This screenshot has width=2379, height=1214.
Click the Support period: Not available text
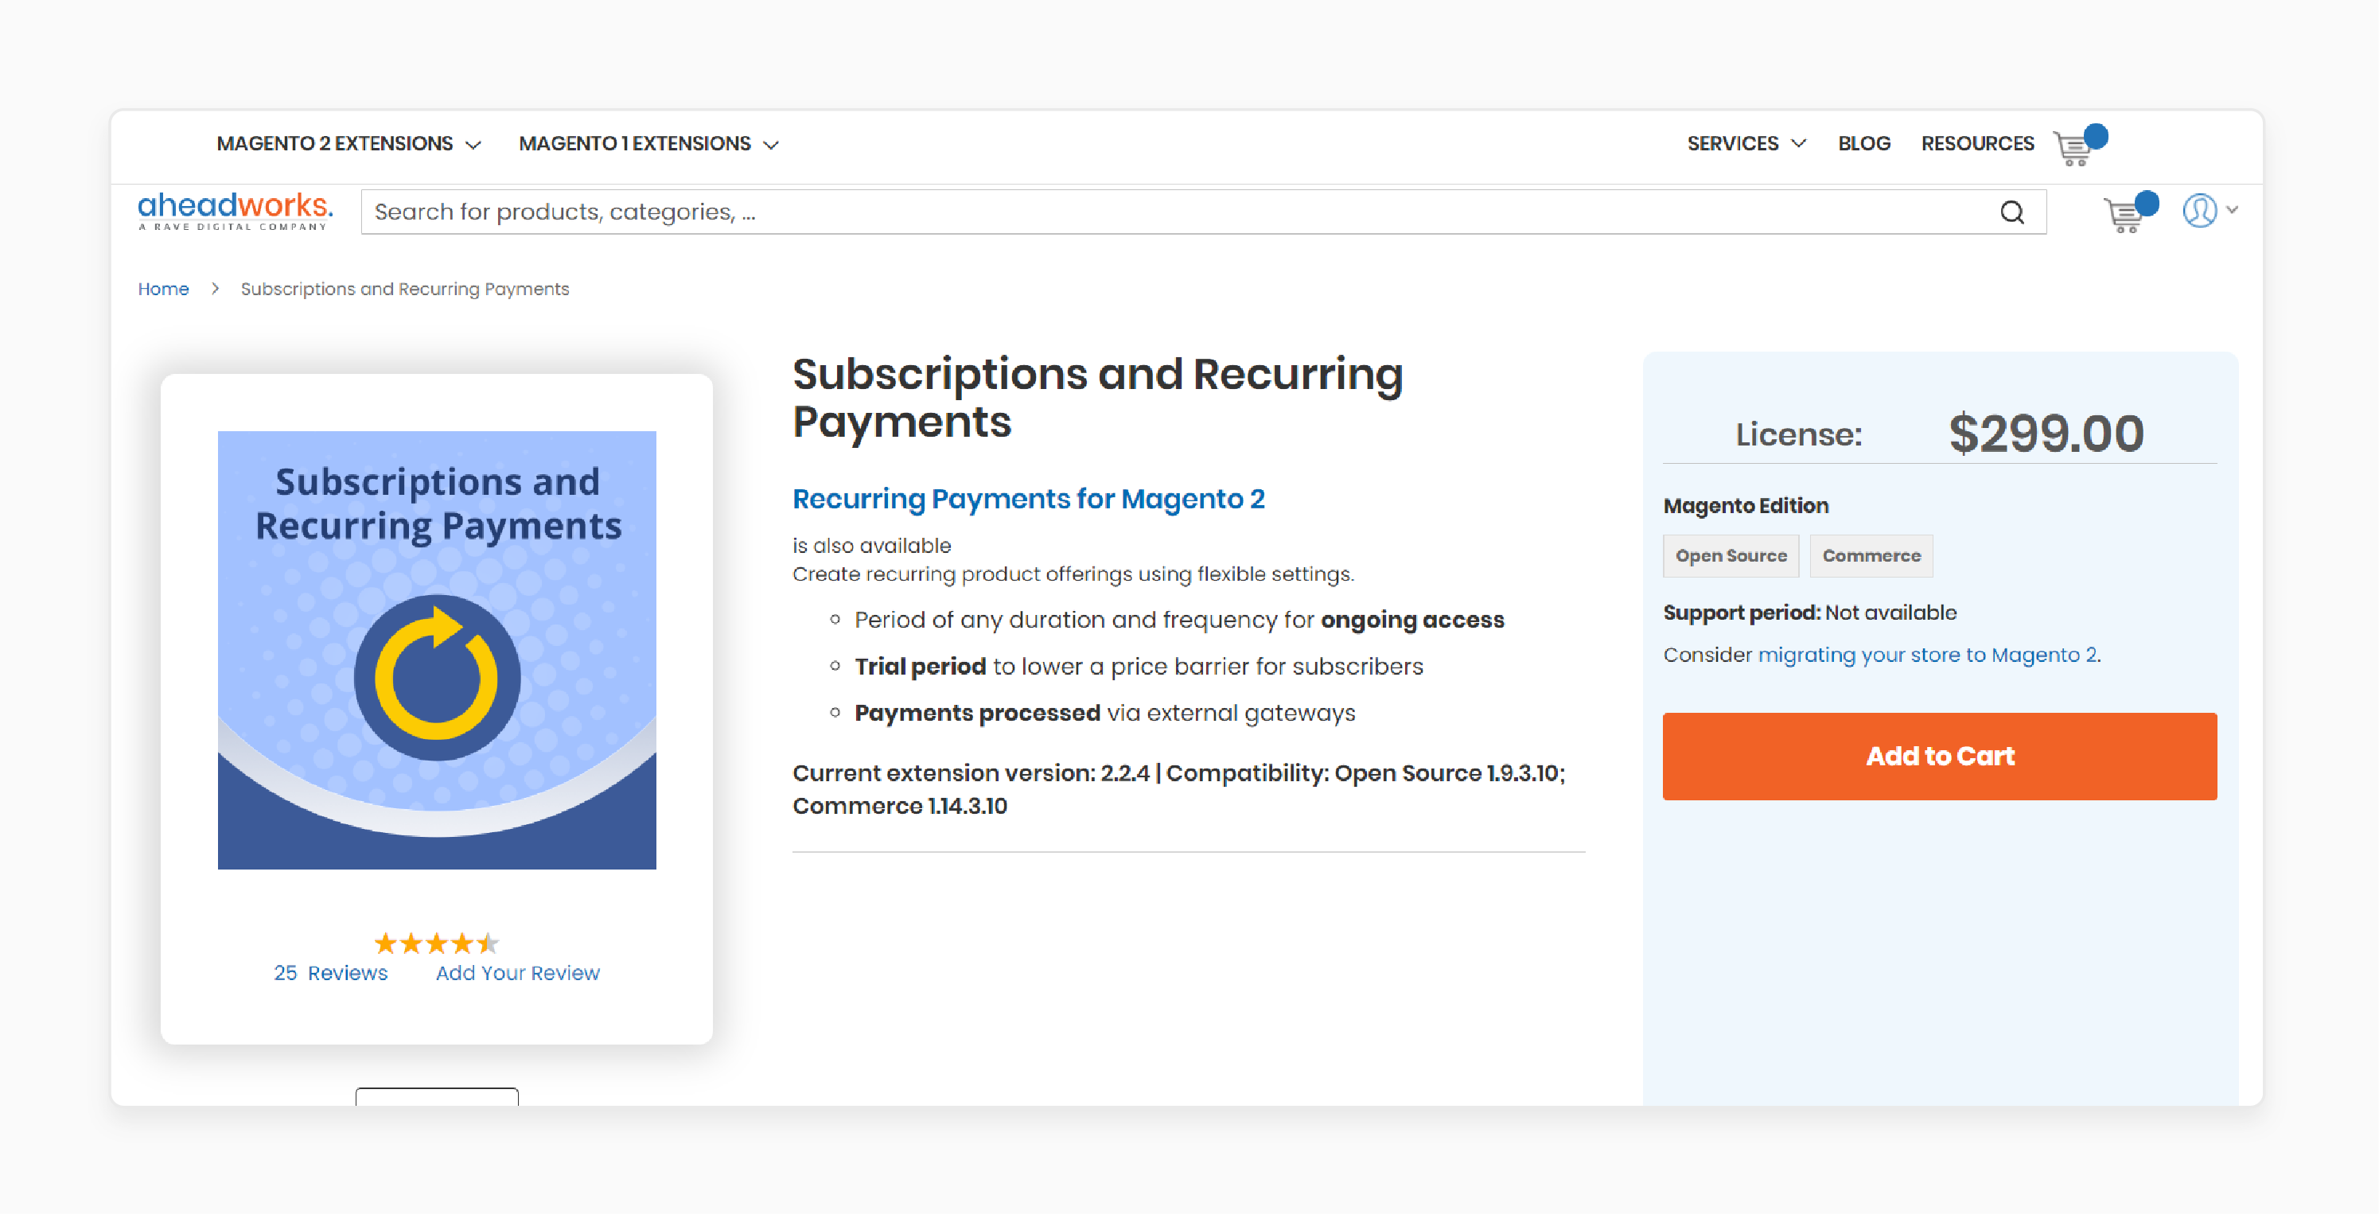click(1809, 613)
